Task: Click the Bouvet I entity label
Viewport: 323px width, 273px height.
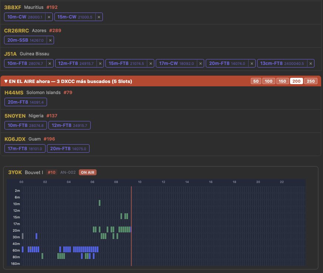Action: [34, 172]
